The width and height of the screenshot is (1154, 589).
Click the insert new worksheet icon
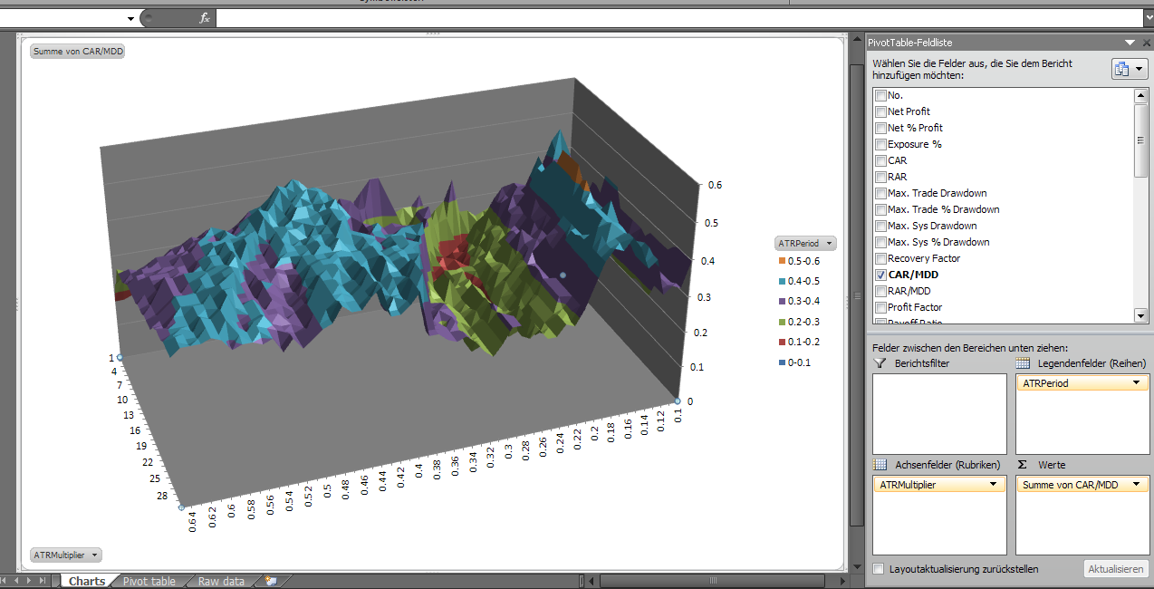271,581
